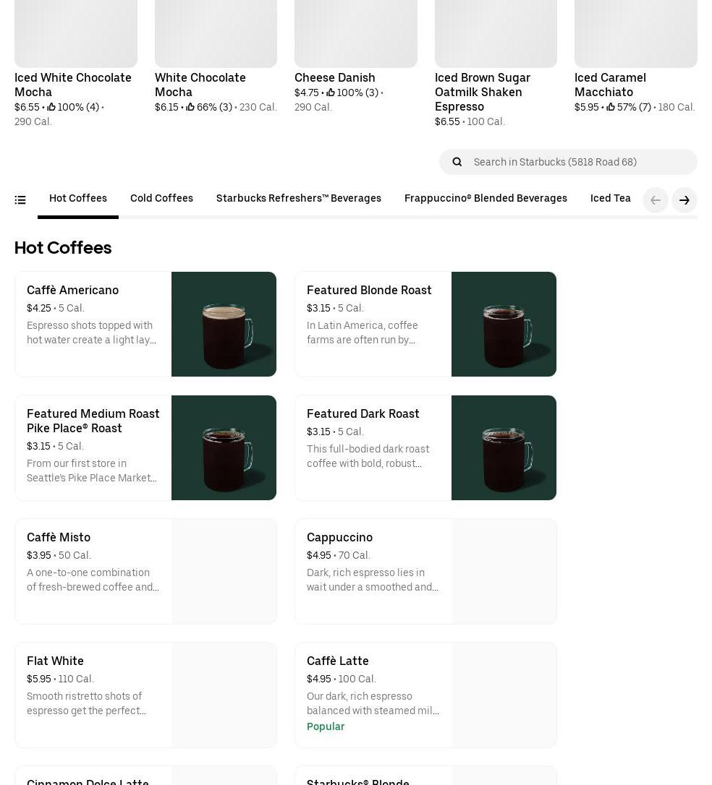Open the Caffè Americano item

pyautogui.click(x=93, y=324)
